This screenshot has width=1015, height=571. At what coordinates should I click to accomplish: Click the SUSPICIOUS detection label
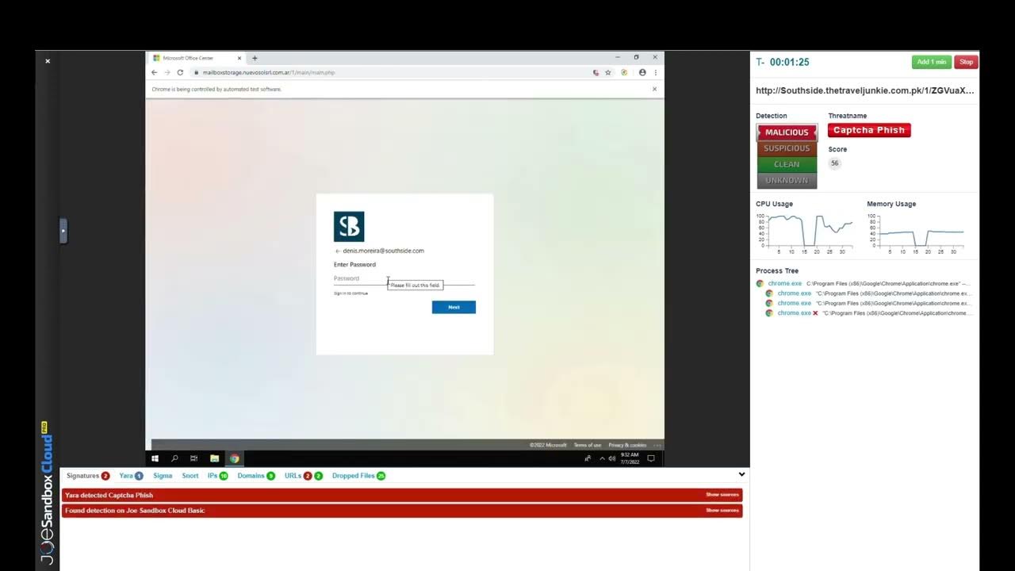click(787, 148)
